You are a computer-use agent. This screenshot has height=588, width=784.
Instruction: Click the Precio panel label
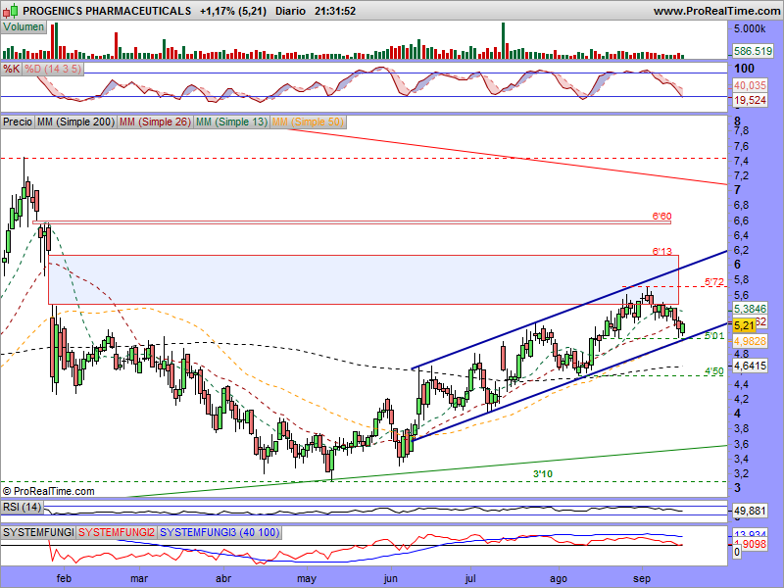point(18,122)
